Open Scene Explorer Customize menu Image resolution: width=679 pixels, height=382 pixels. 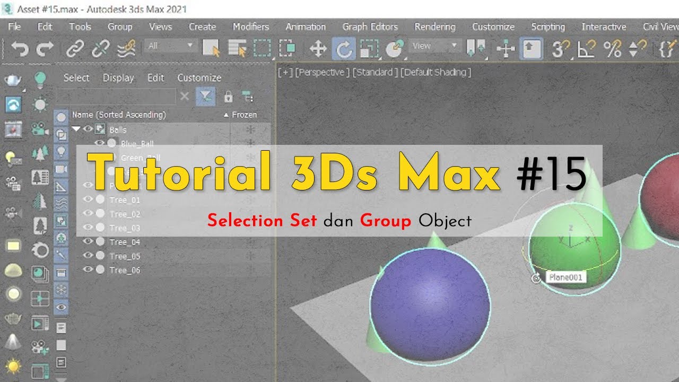pos(199,77)
